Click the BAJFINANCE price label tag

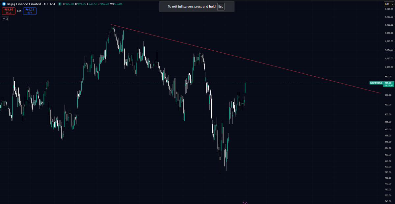click(x=376, y=83)
